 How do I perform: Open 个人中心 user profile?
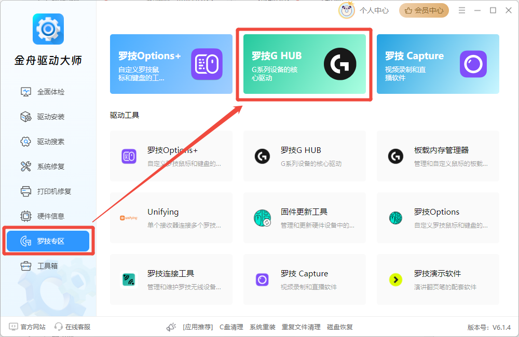(x=364, y=10)
